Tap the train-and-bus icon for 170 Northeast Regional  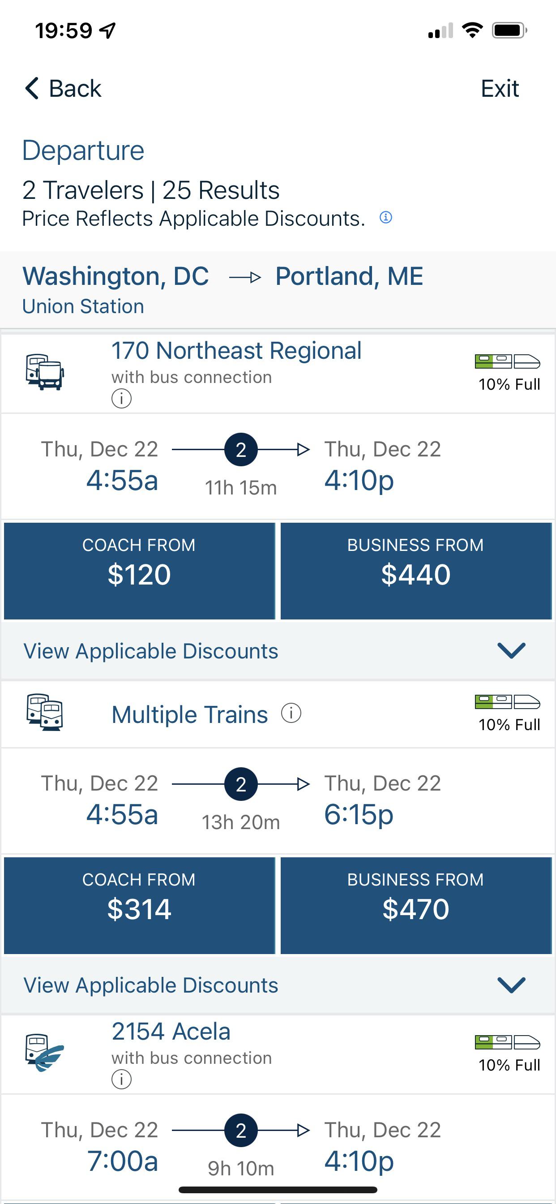tap(45, 372)
